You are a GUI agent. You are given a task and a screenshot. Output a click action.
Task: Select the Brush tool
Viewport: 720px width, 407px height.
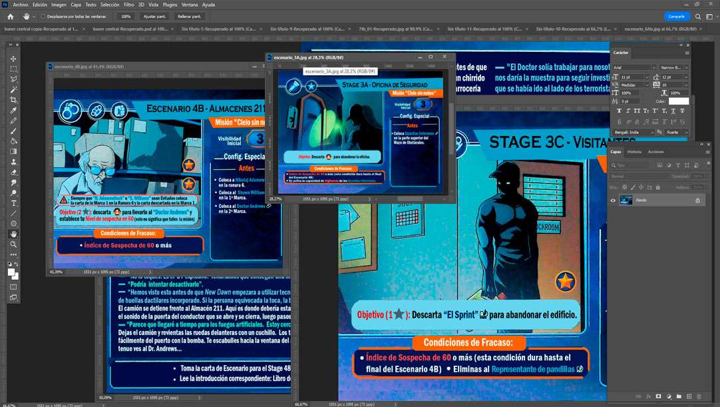13,131
